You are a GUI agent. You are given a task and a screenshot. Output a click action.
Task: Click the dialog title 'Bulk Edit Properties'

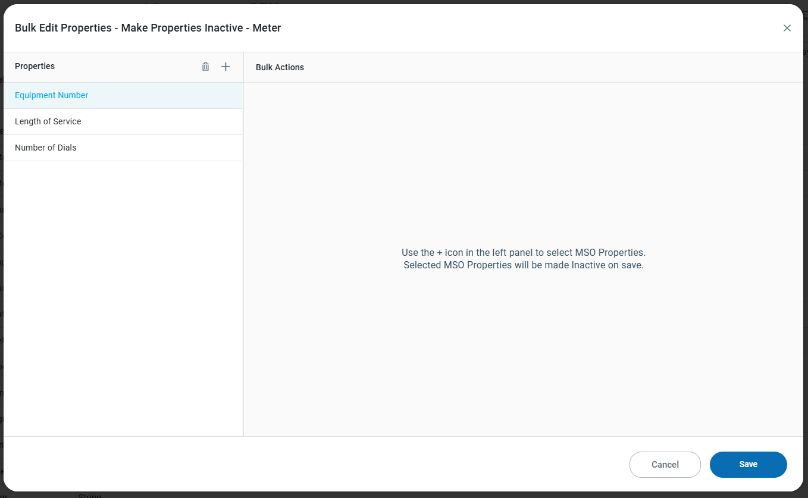pos(62,28)
